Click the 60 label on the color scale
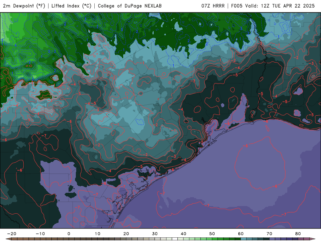Screen dimensions: 321x241 click(x=241, y=234)
